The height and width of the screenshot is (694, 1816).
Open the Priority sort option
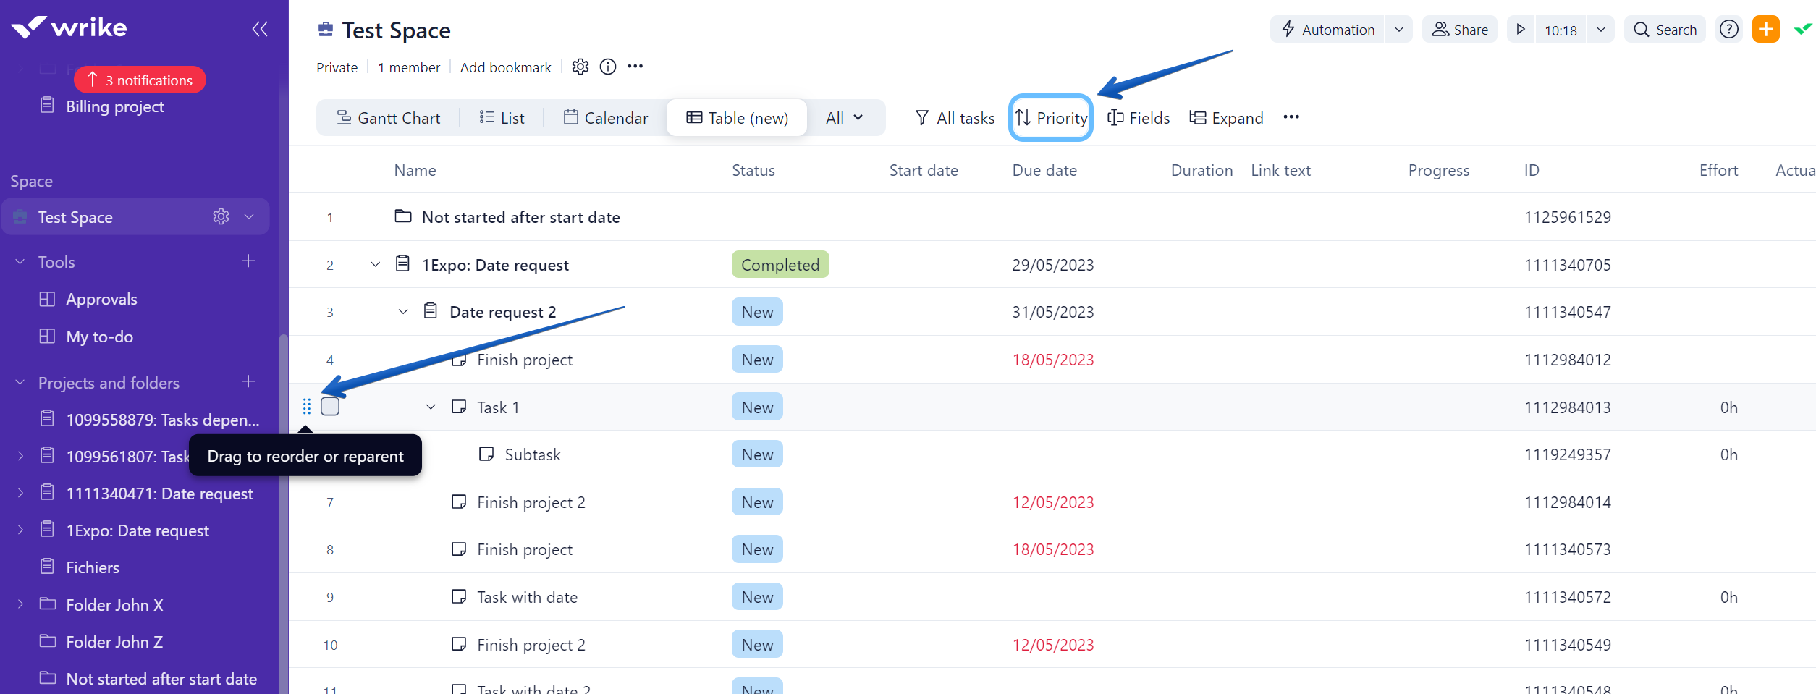coord(1051,118)
